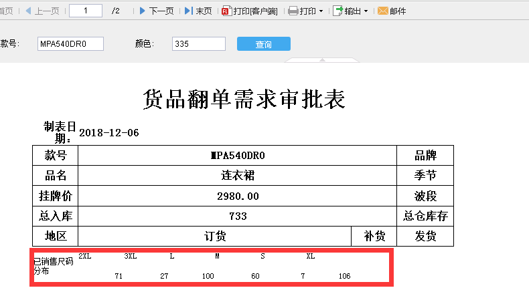Focus the 款号 input field
Viewport: 529px width, 288px height.
click(x=71, y=43)
